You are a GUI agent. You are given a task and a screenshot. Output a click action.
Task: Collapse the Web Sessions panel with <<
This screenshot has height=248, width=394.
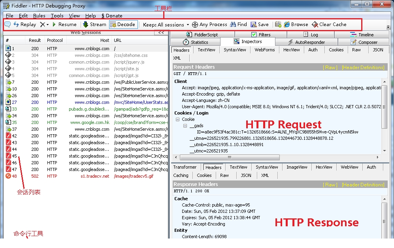pos(161,32)
